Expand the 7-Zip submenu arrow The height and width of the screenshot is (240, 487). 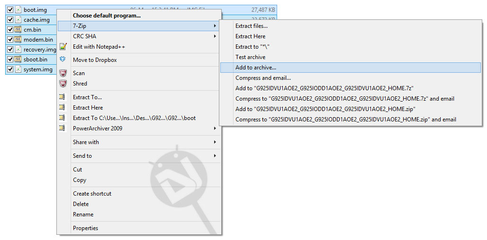(x=215, y=26)
